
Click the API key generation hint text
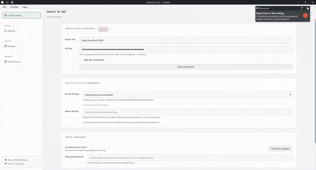(113, 55)
